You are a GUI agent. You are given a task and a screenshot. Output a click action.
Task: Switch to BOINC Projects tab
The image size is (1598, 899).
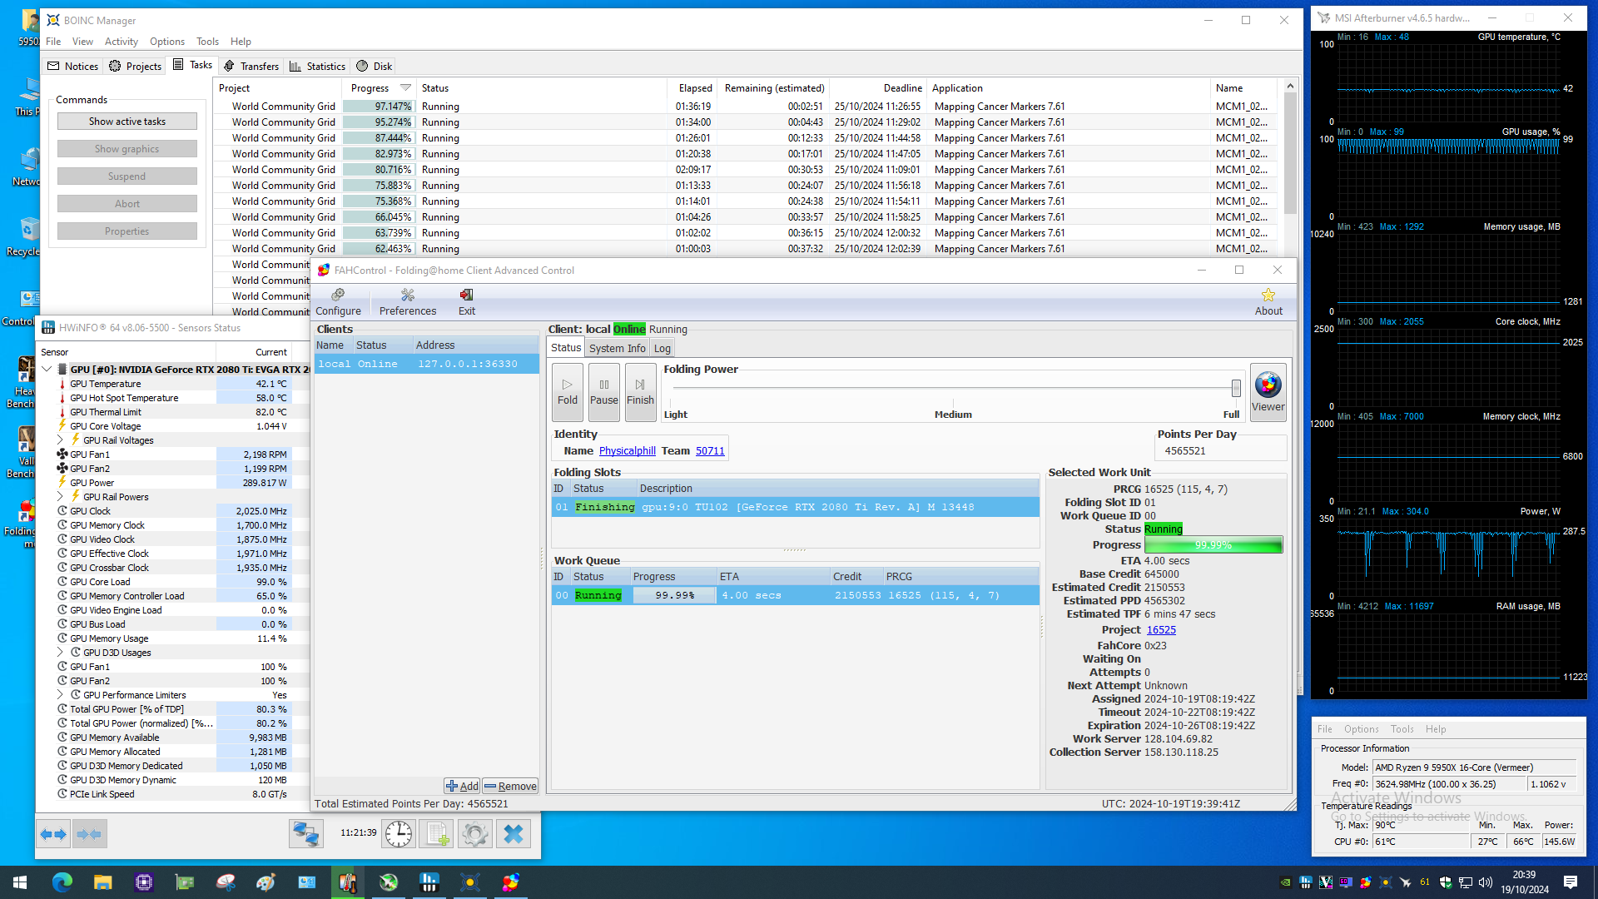135,66
